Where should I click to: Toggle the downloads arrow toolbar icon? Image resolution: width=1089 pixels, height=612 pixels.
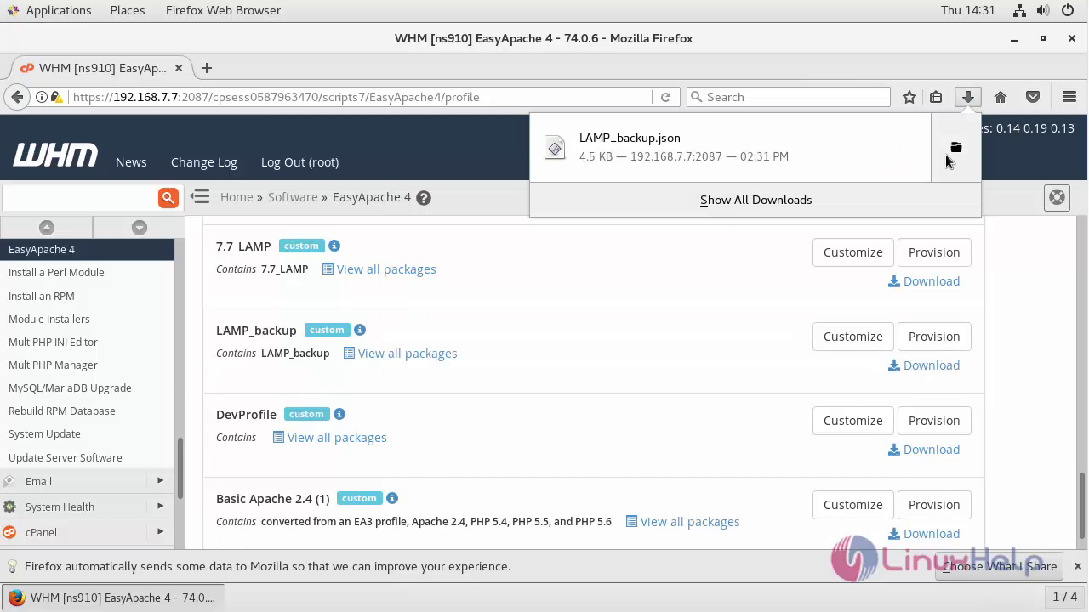coord(968,97)
